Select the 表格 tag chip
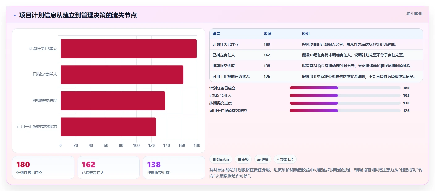435x191 pixels. (x=243, y=159)
